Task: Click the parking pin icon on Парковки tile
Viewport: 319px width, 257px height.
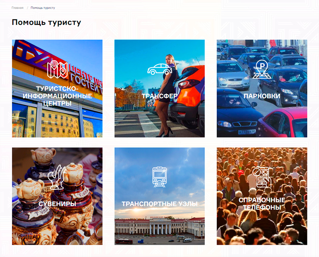Action: tap(262, 69)
